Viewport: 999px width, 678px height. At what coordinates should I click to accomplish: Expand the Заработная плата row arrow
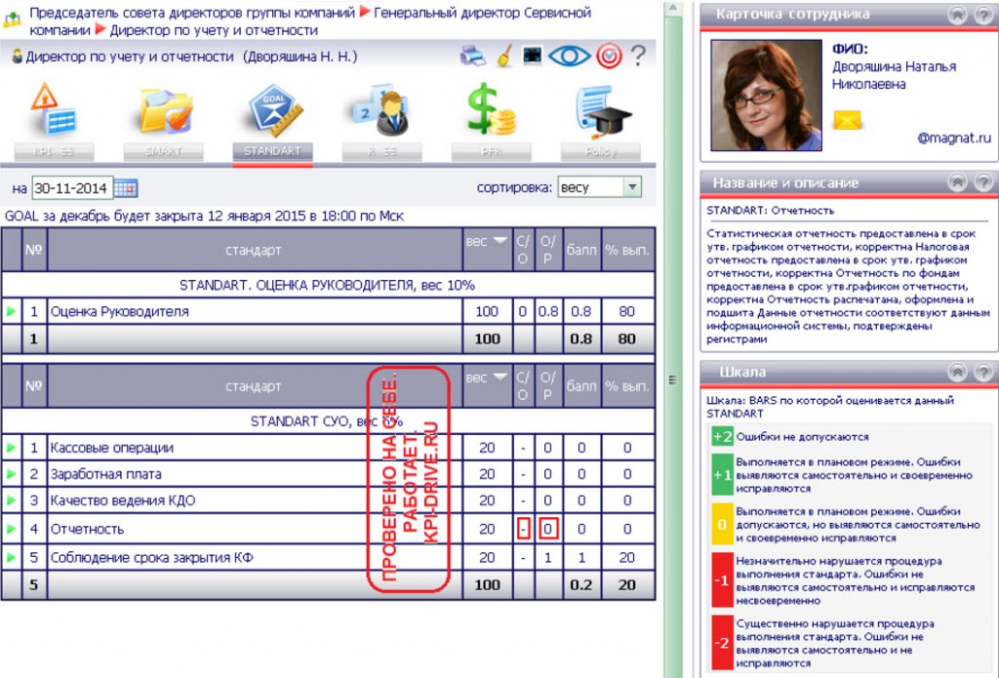[11, 474]
